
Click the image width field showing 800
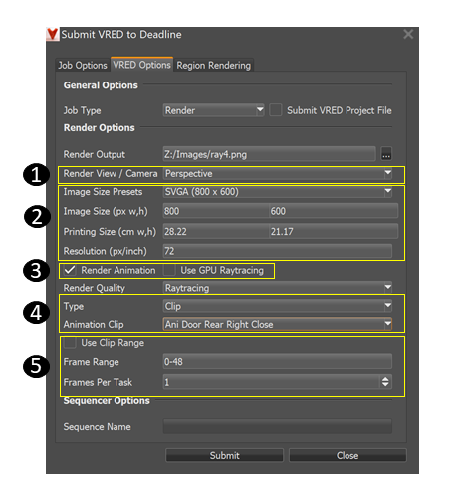point(216,211)
